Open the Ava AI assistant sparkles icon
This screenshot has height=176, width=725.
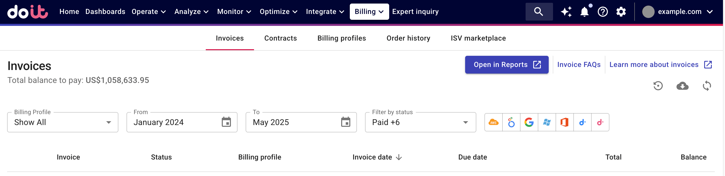coord(566,11)
